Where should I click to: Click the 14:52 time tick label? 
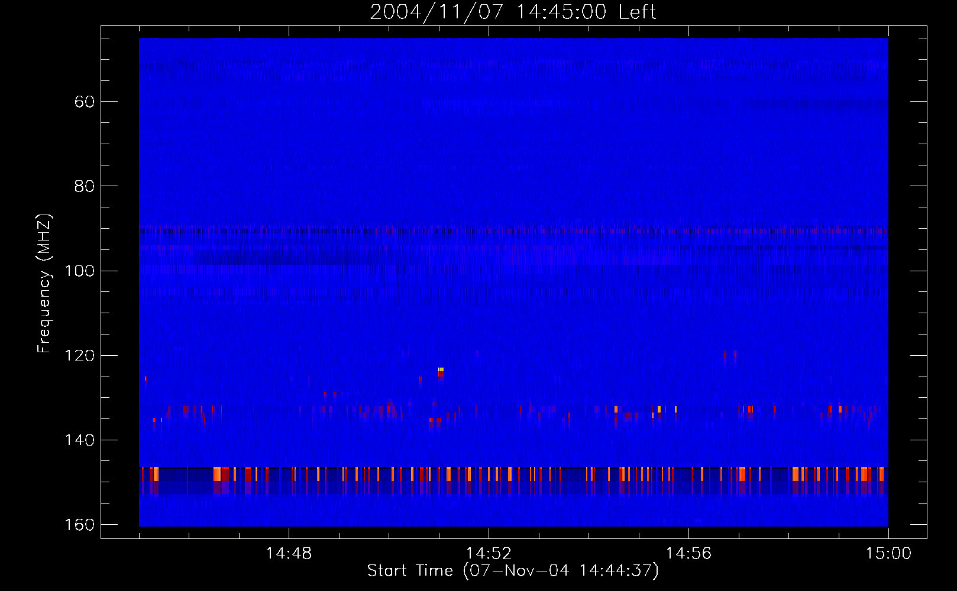(x=489, y=554)
